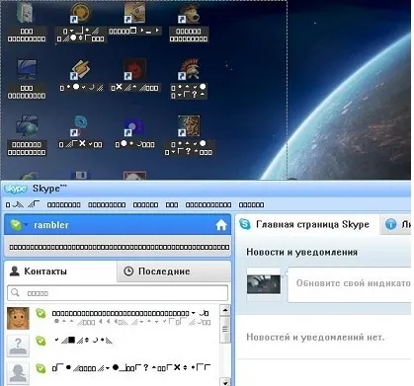Select the contact with the question-mark avatar

tap(113, 345)
